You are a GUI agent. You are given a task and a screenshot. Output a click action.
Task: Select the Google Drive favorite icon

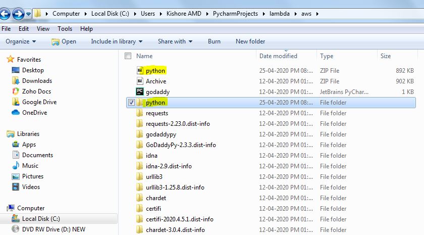15,102
